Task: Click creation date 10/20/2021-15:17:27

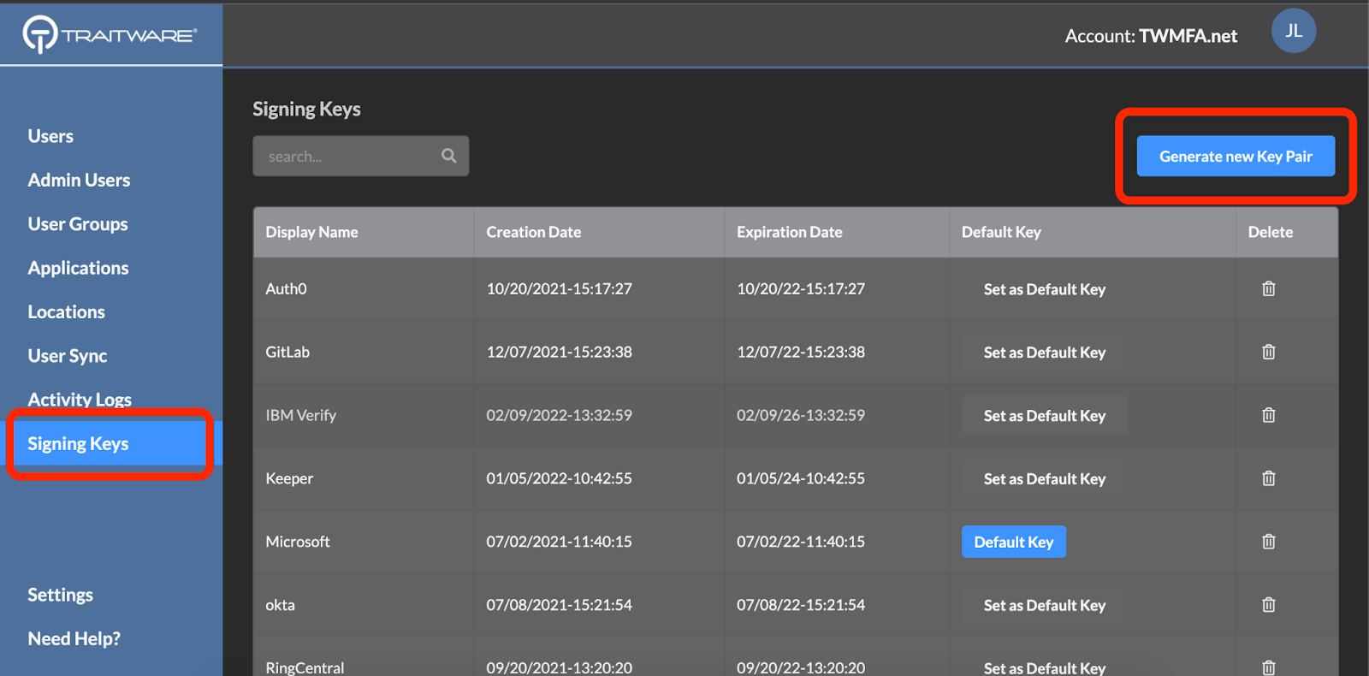Action: pyautogui.click(x=560, y=288)
